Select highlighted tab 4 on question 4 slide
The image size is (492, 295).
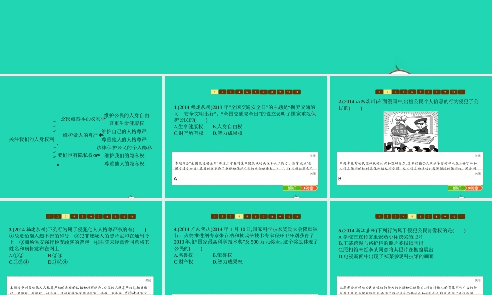tap(239, 217)
